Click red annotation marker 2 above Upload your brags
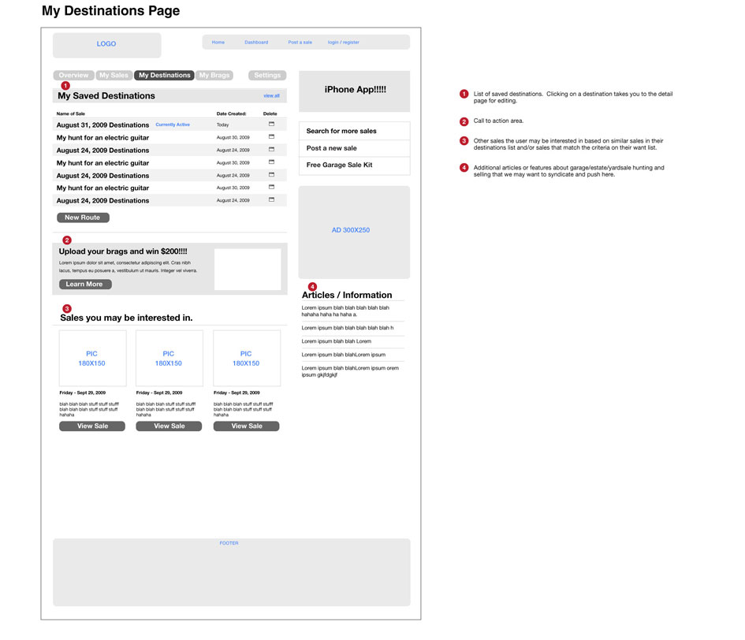 point(67,240)
